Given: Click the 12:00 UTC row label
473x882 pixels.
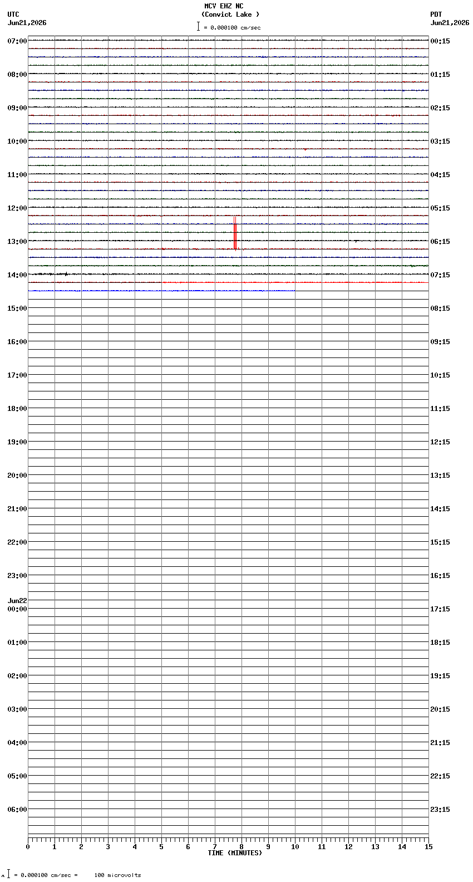Looking at the screenshot, I should click(x=17, y=208).
